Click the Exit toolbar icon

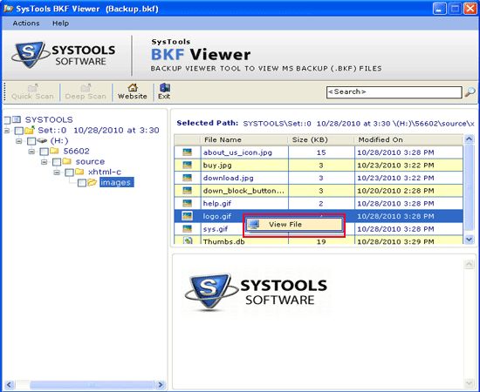coord(164,91)
